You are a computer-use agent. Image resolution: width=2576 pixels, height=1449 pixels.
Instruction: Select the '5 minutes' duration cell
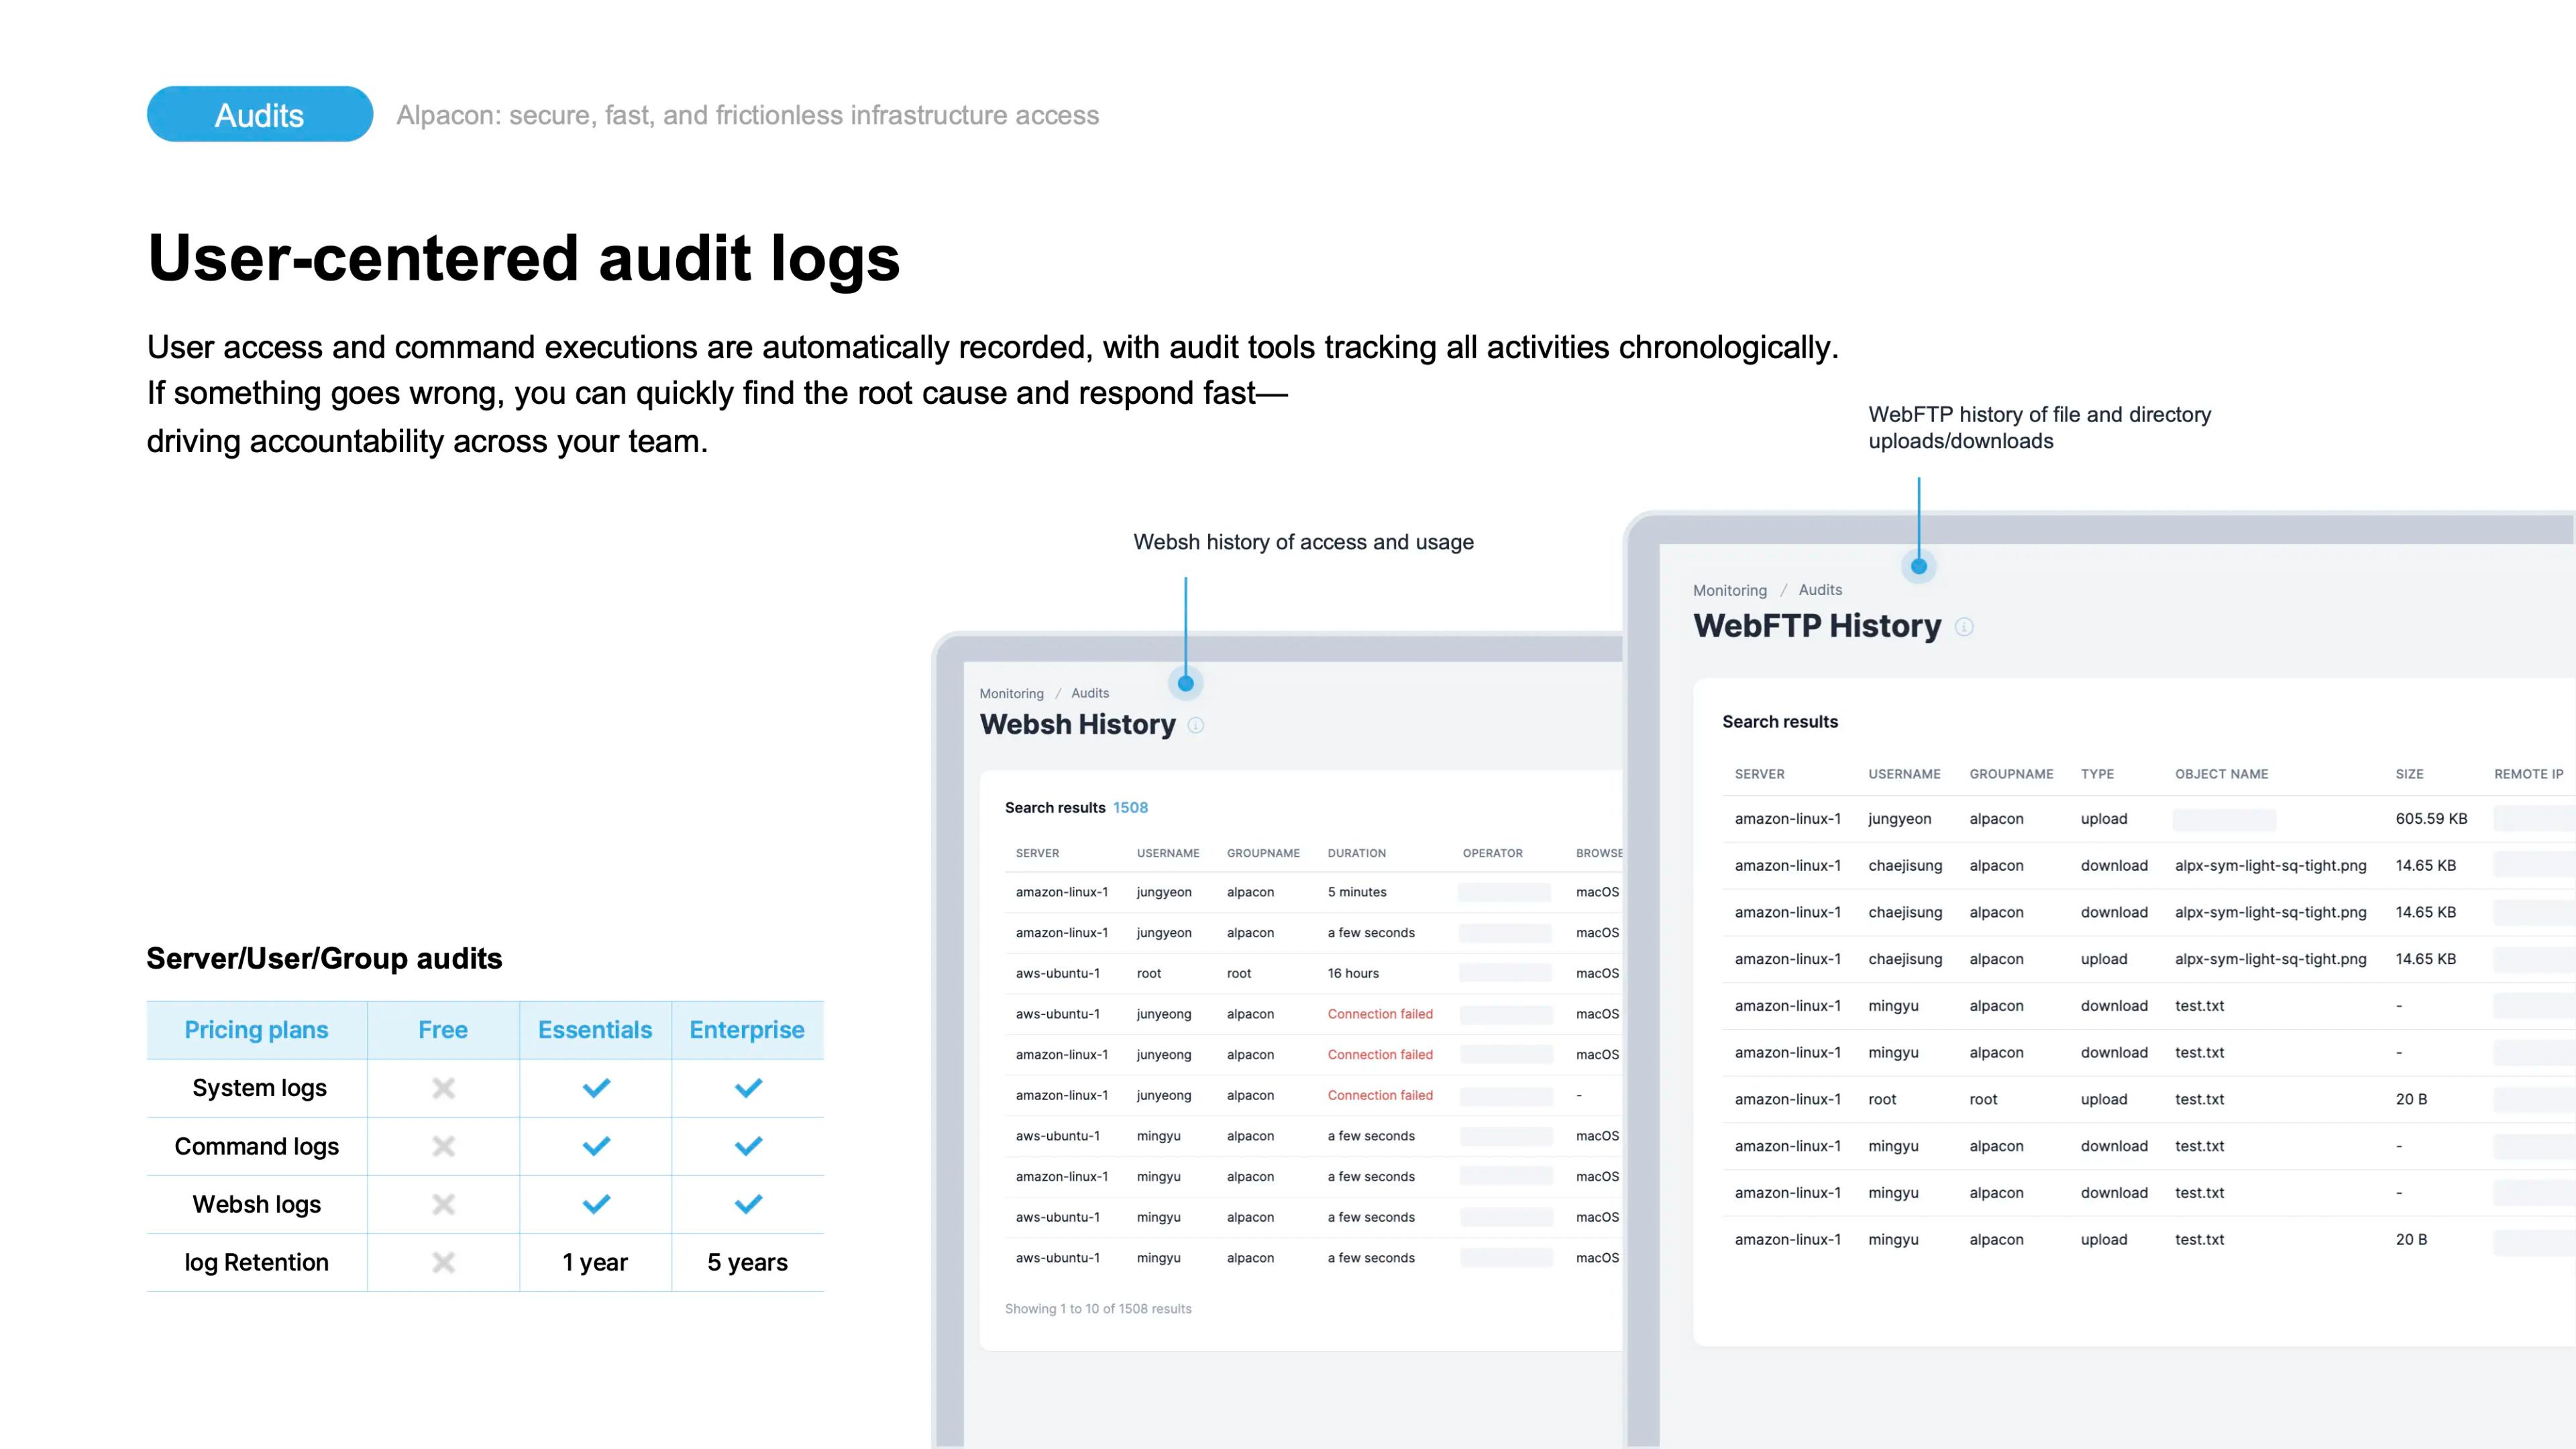pos(1357,892)
